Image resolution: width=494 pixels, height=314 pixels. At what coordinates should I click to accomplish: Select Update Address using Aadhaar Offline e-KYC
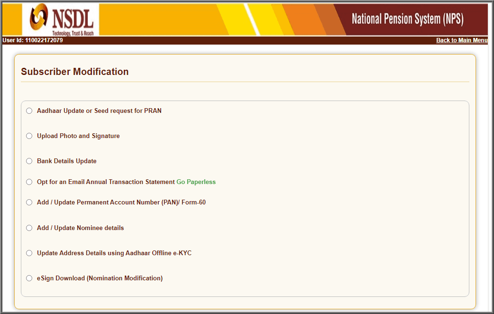[29, 253]
